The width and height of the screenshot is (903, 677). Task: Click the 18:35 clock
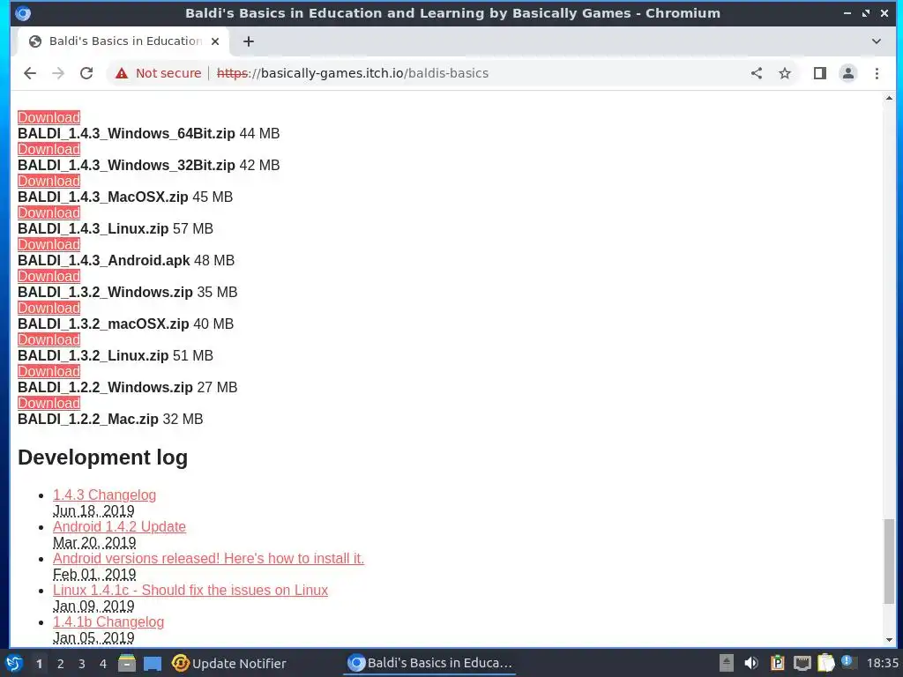pyautogui.click(x=882, y=663)
